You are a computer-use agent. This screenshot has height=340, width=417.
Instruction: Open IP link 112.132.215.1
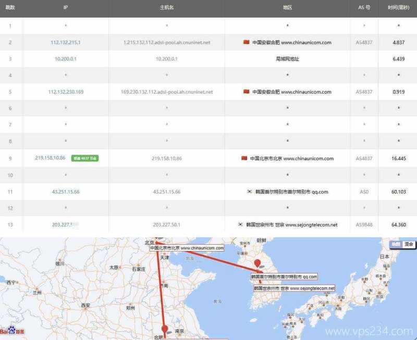66,42
